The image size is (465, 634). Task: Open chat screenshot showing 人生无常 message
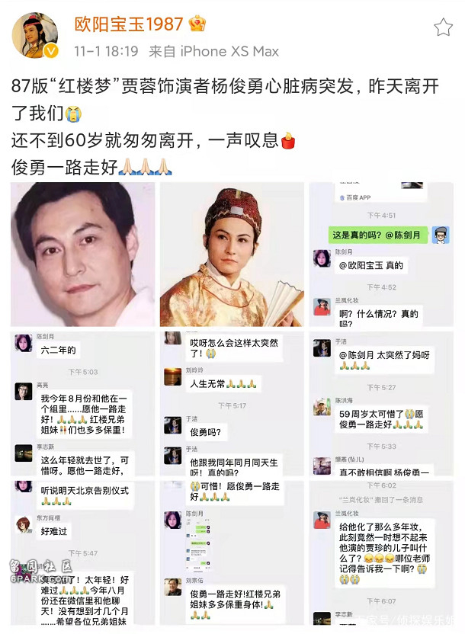pos(232,404)
